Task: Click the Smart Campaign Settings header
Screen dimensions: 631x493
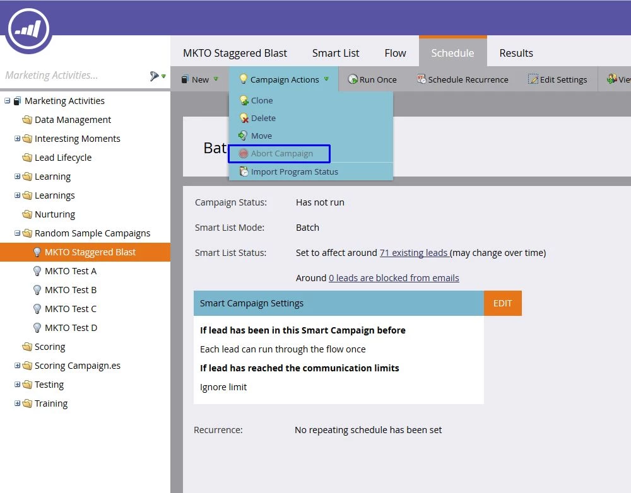Action: [338, 303]
